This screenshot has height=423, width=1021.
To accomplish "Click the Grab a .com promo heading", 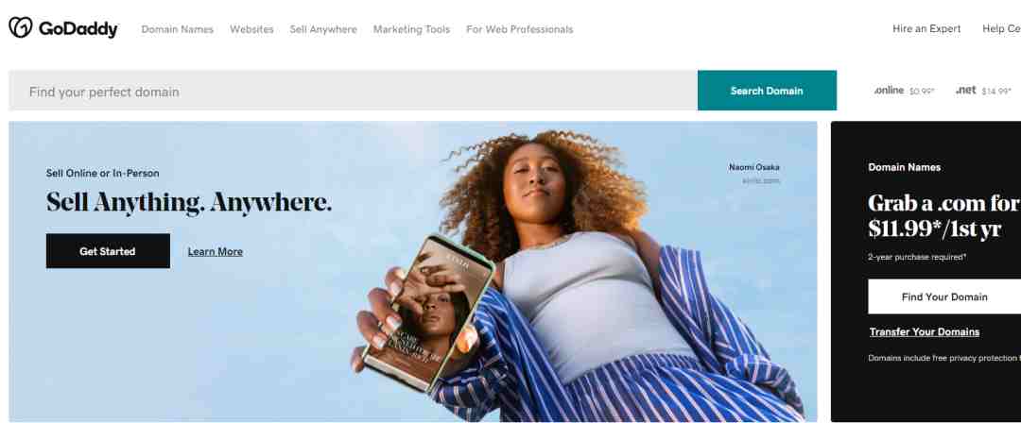I will (x=943, y=216).
